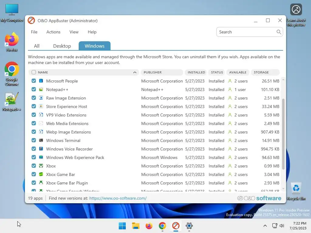Show hidden icons in system tray
The width and height of the screenshot is (311, 233).
click(265, 226)
